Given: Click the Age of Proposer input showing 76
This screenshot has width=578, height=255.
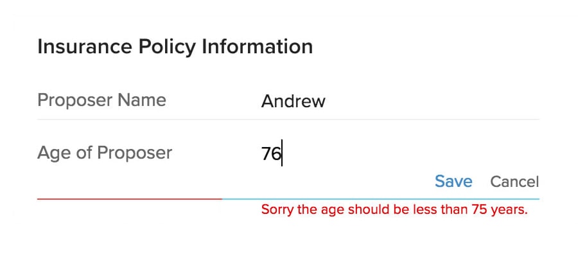Looking at the screenshot, I should tap(399, 154).
